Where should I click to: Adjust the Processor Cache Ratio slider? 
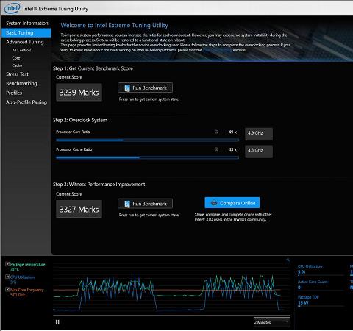[147, 157]
